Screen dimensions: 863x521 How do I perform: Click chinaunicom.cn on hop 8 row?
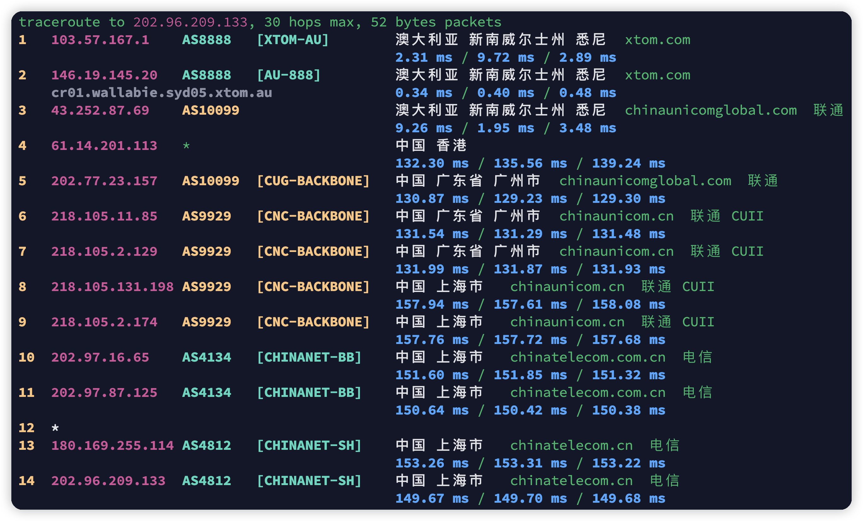pos(567,287)
